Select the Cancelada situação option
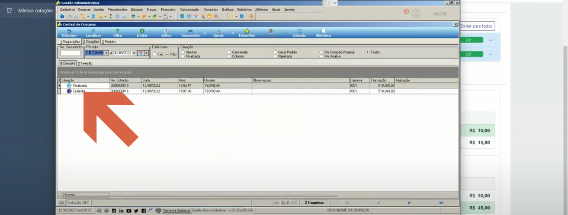This screenshot has height=215, width=568. pos(238,53)
